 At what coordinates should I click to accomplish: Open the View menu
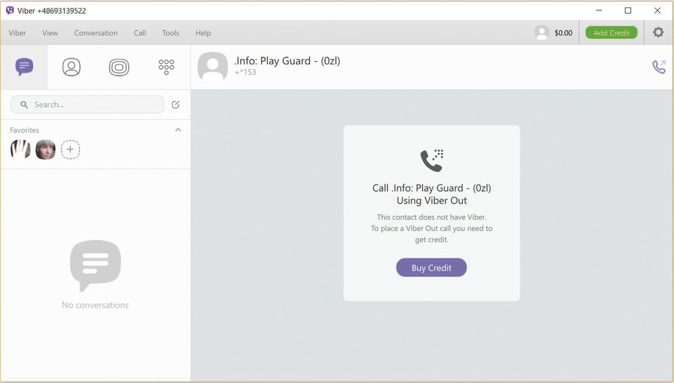click(x=50, y=33)
